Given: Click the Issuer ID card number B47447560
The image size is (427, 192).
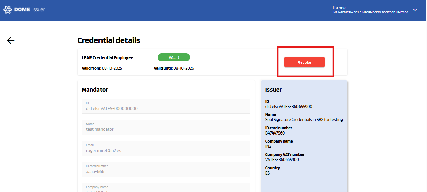Looking at the screenshot, I should pyautogui.click(x=275, y=133).
